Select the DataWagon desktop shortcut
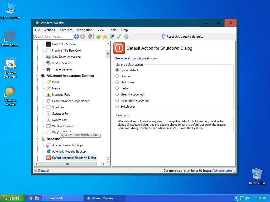 point(10,38)
